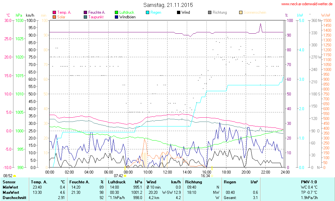Open the www.neckar-odenwald-wetter.de link

[x=307, y=4]
